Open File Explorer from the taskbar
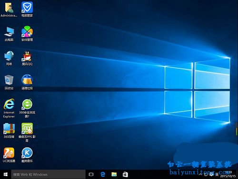238x179 pixels. click(114, 174)
